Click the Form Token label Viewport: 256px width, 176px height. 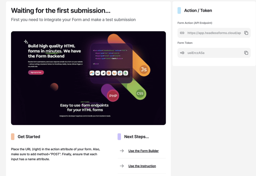point(185,43)
